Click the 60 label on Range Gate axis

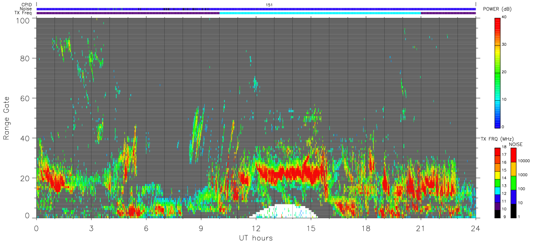(25, 98)
